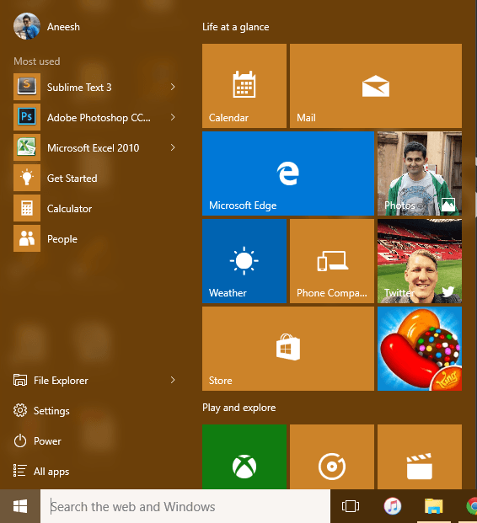
Task: Open the Calendar tile
Action: [244, 86]
